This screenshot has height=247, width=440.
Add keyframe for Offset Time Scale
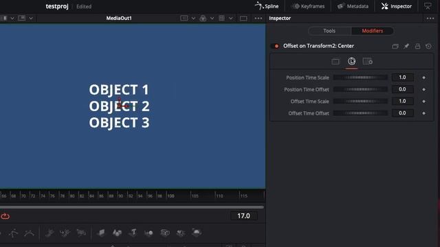[x=423, y=102]
